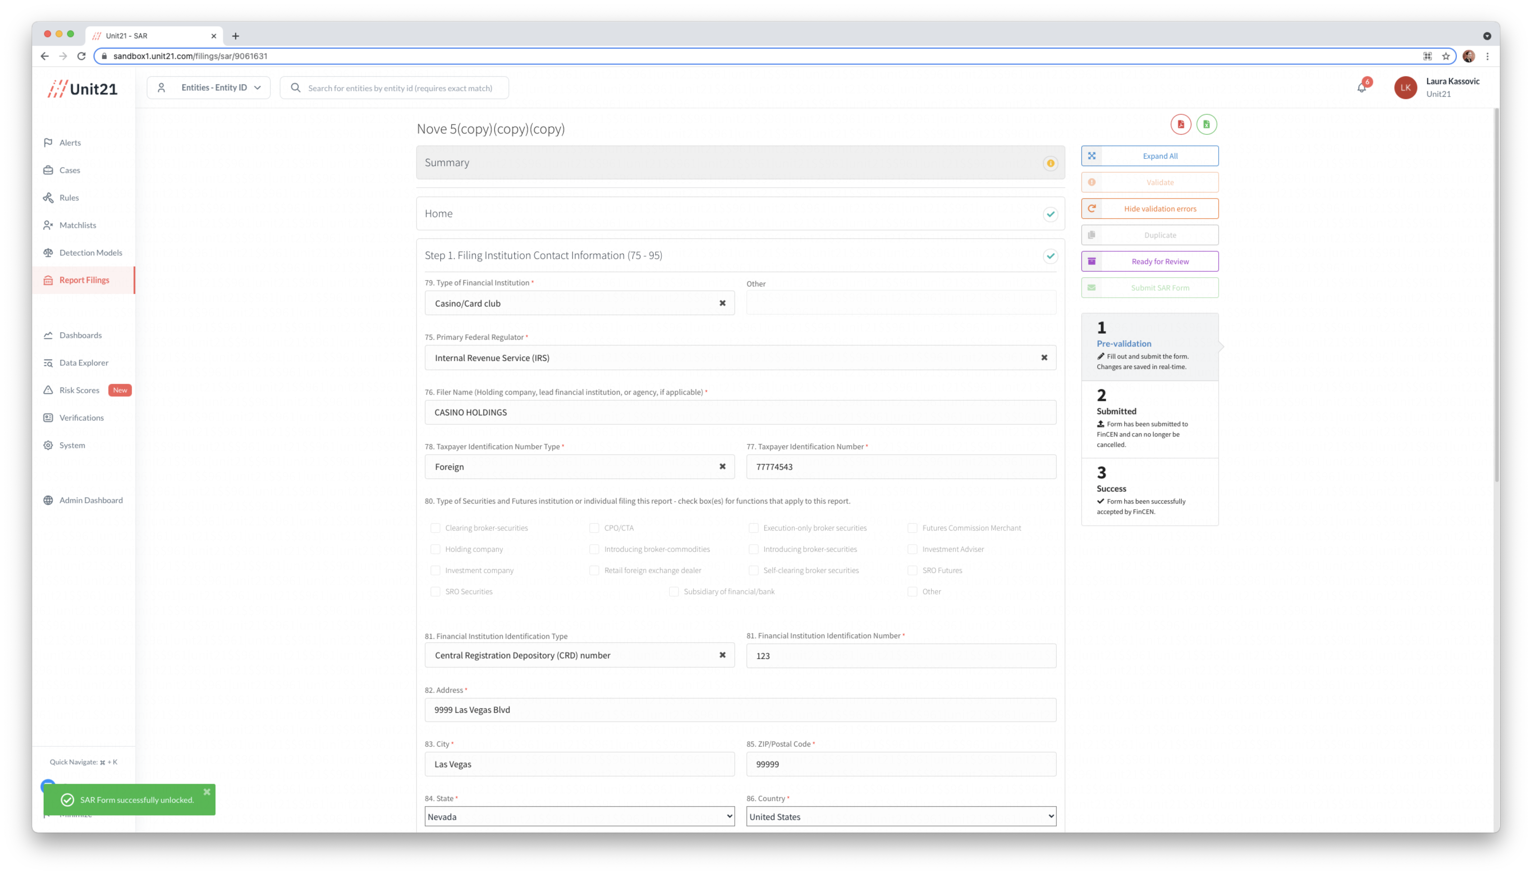This screenshot has width=1532, height=875.
Task: Expand the Entities - Entity ID selector
Action: pos(209,88)
